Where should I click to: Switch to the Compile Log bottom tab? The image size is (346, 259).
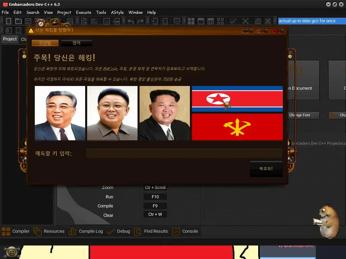[x=85, y=231]
